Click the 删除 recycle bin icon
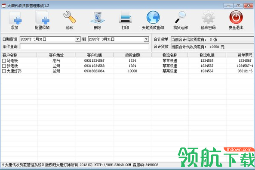The height and width of the screenshot is (170, 255). 98,18
